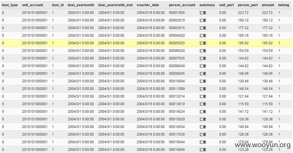Click unit_account in row 00012014
The height and width of the screenshot is (153, 293).
pyautogui.click(x=35, y=96)
